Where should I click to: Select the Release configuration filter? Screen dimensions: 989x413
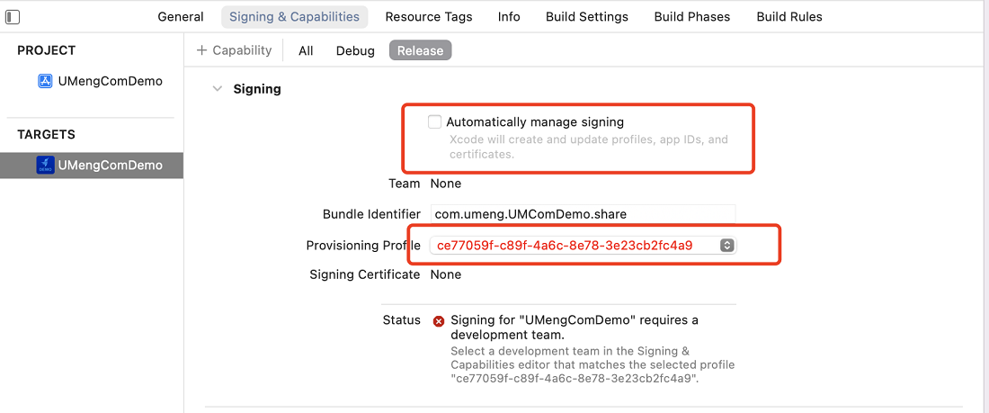click(420, 51)
